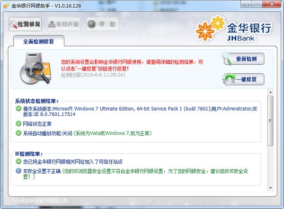Select the 全面检测修复 tab
Viewport: 284px width, 209px height.
39,41
